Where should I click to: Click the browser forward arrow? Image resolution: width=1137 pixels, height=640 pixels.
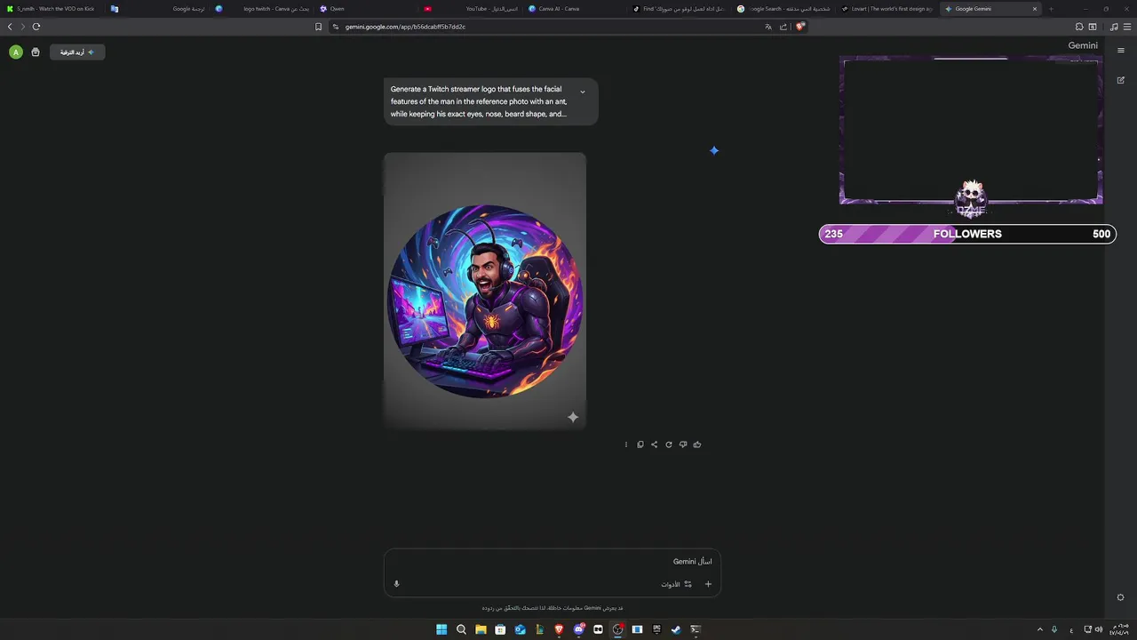[x=23, y=27]
